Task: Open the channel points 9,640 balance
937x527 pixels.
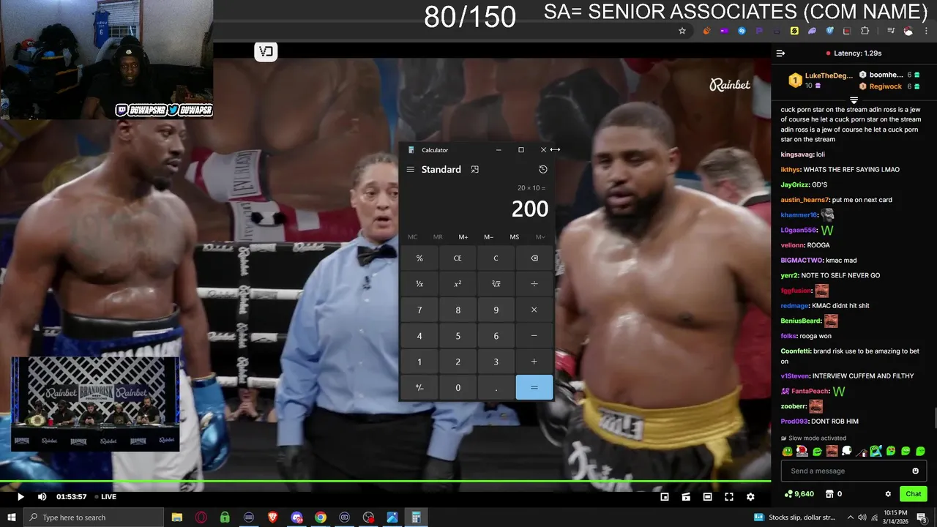Action: tap(799, 494)
